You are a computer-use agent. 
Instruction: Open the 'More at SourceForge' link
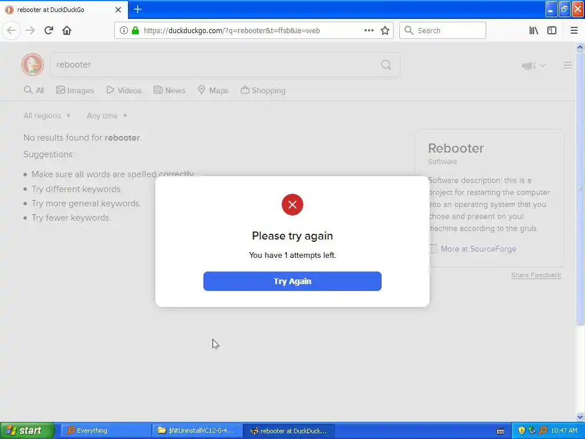[478, 249]
